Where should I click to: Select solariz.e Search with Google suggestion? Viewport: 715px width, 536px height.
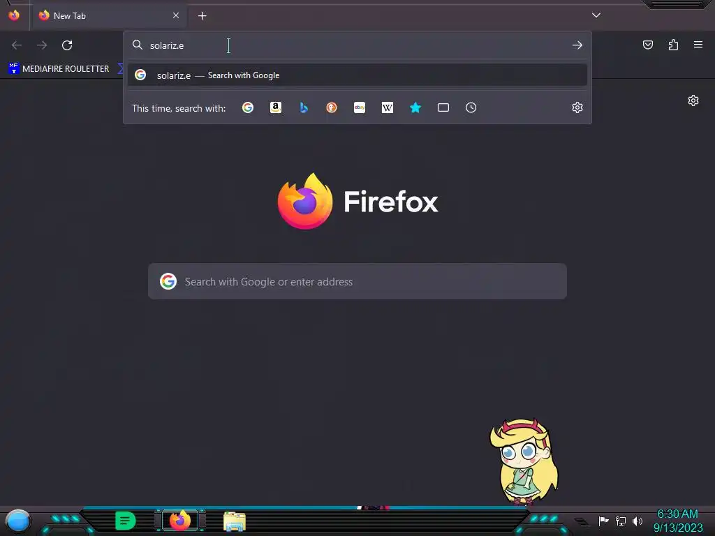357,75
